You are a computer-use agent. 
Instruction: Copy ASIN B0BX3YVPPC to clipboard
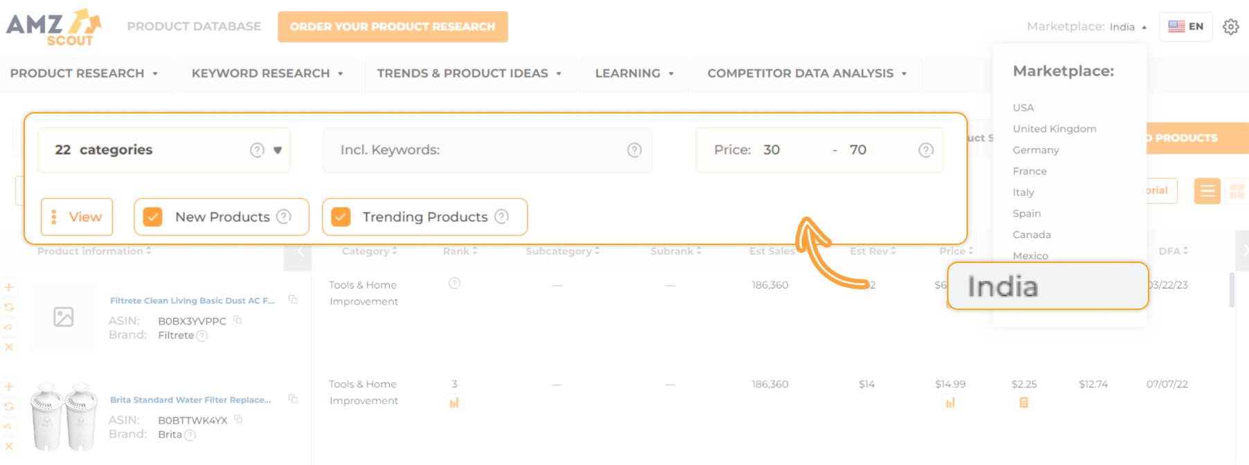pyautogui.click(x=239, y=320)
